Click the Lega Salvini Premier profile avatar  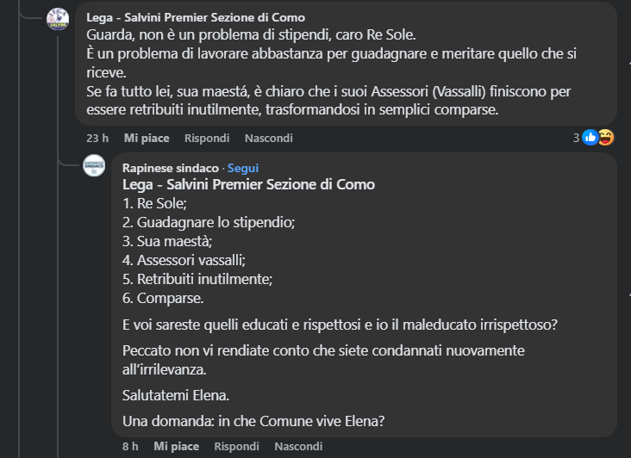[58, 19]
